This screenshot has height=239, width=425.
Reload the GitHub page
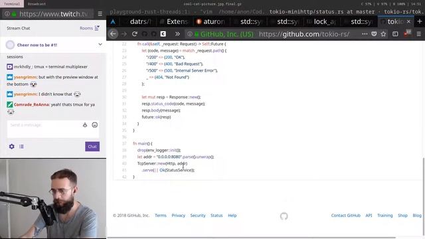click(135, 34)
